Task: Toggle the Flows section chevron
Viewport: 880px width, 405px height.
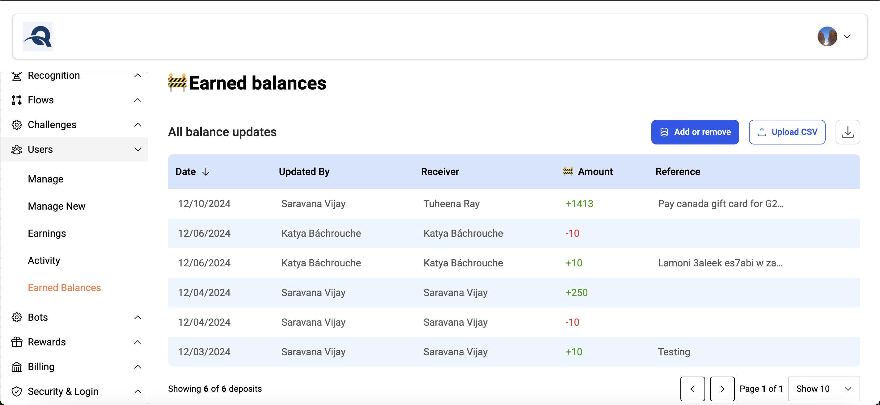Action: (138, 100)
